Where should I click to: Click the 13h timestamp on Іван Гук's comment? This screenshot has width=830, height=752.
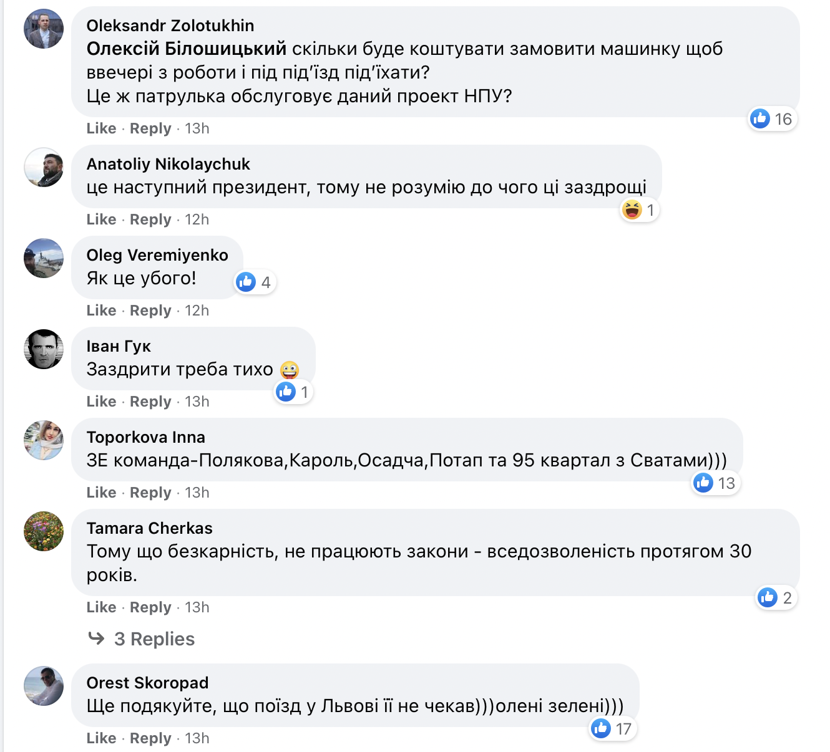(197, 402)
